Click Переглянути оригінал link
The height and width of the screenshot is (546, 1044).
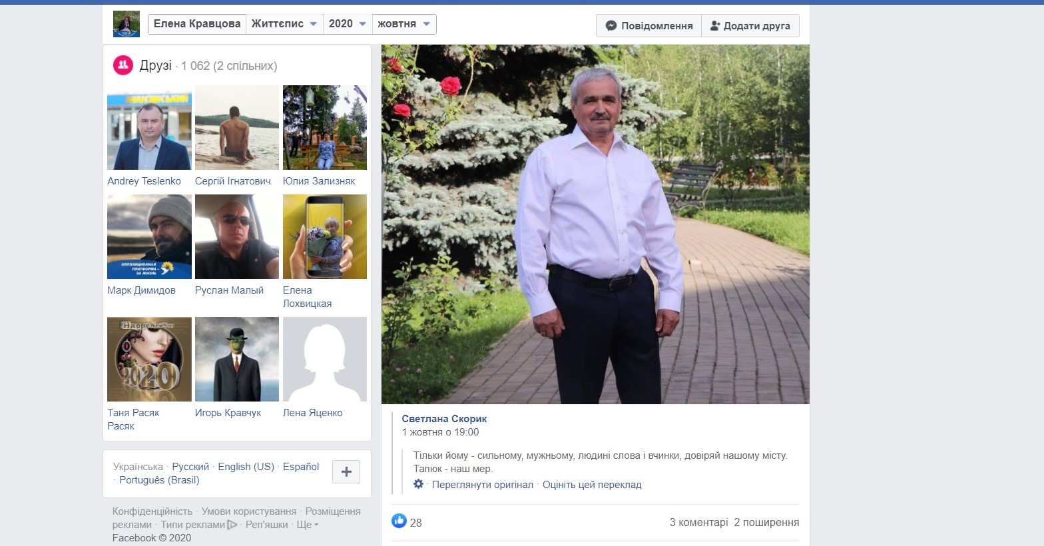(482, 485)
